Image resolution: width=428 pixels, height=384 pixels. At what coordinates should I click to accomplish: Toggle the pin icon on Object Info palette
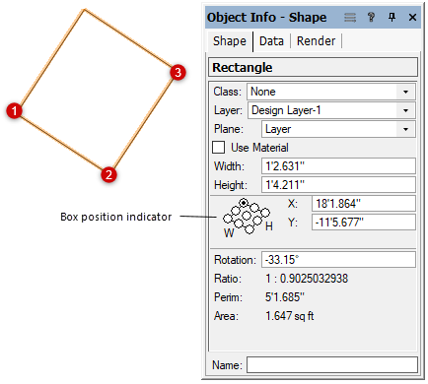tap(392, 17)
